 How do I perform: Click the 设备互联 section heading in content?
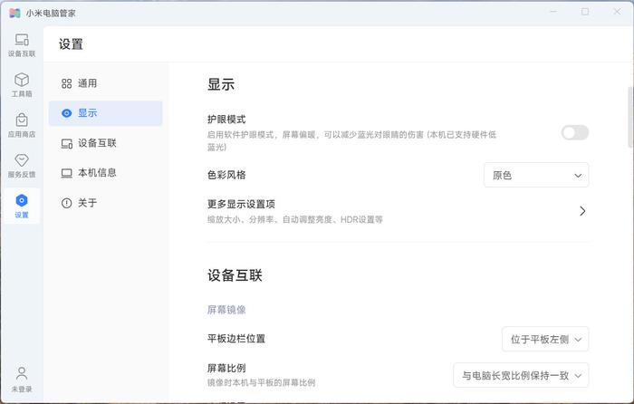click(x=235, y=275)
